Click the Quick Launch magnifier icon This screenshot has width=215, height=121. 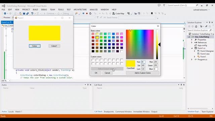(x=197, y=5)
